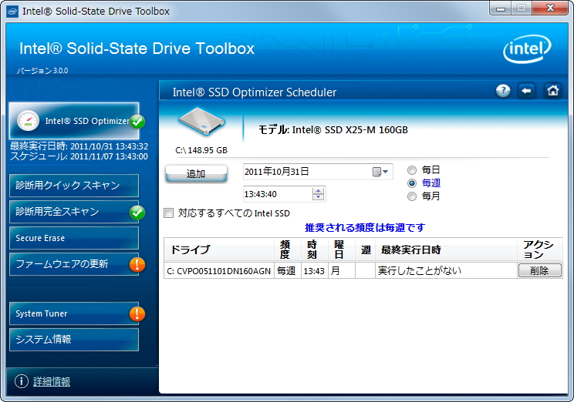The height and width of the screenshot is (402, 574).
Task: Click the 最終実行日時 column header
Action: click(446, 250)
